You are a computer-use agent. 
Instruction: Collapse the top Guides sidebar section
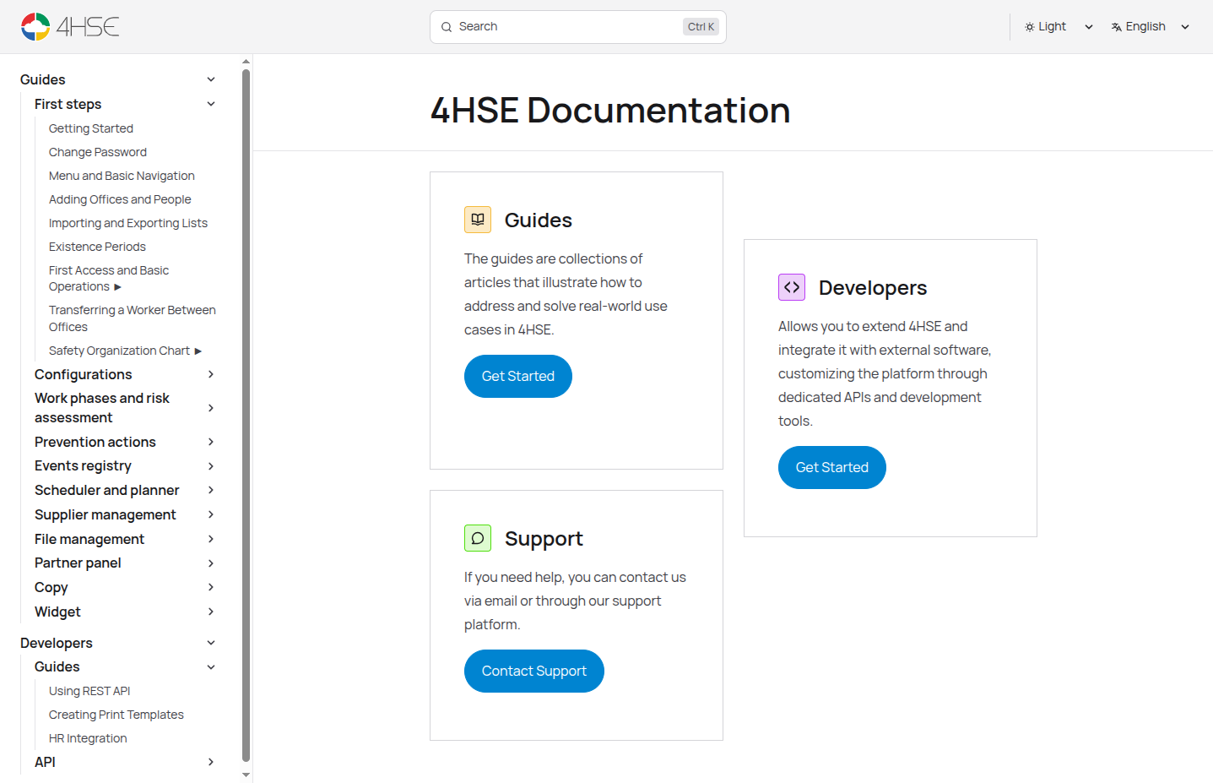pyautogui.click(x=118, y=79)
